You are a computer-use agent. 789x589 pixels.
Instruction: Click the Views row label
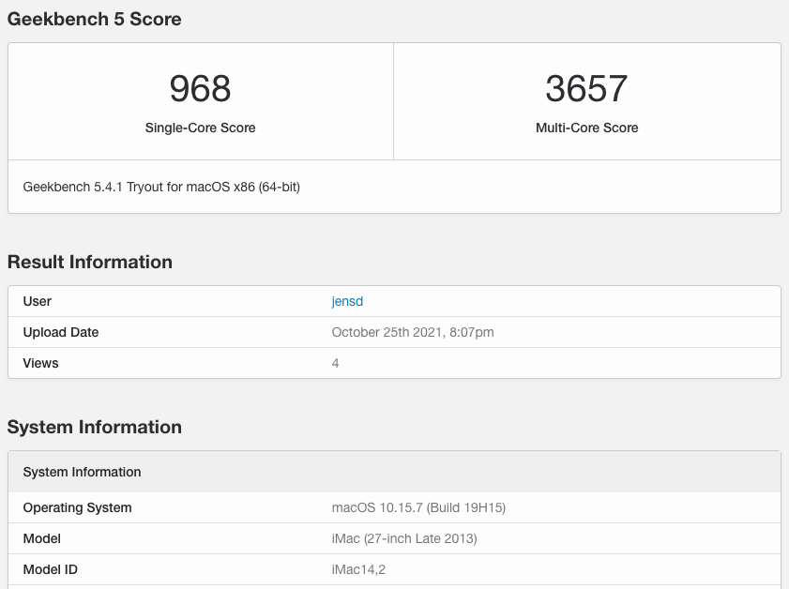pyautogui.click(x=40, y=363)
